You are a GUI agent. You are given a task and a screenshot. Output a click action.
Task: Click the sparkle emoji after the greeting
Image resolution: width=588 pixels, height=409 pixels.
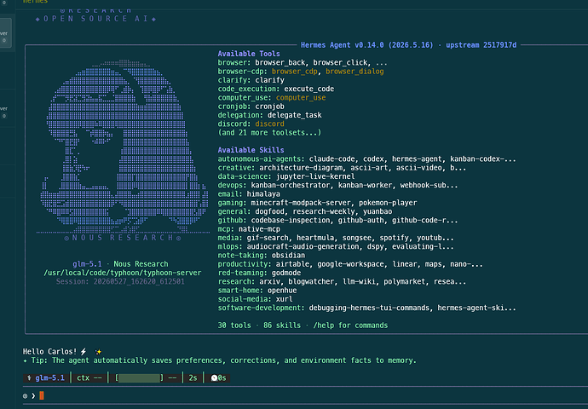[98, 352]
